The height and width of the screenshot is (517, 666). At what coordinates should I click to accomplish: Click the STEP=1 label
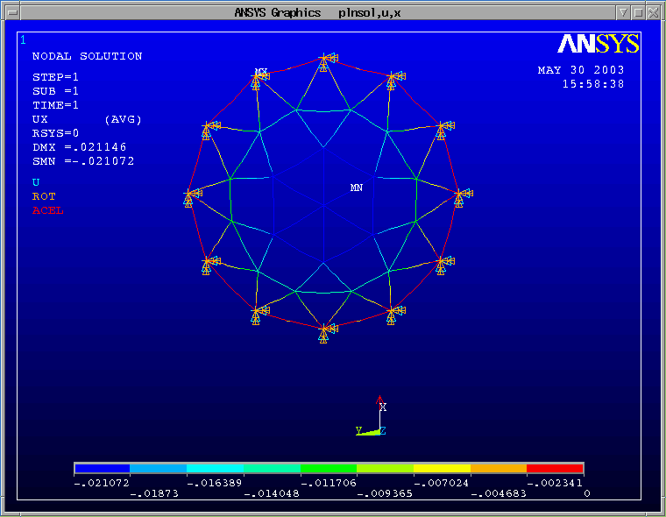[x=55, y=77]
